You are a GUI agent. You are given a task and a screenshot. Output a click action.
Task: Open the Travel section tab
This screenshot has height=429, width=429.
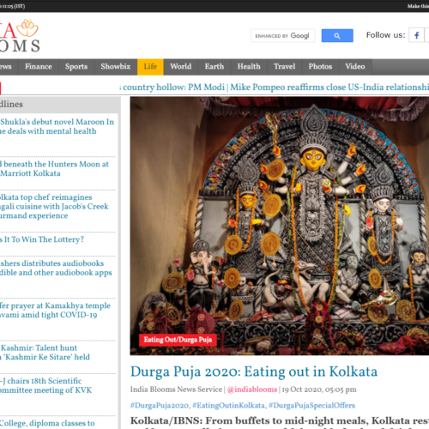(285, 67)
